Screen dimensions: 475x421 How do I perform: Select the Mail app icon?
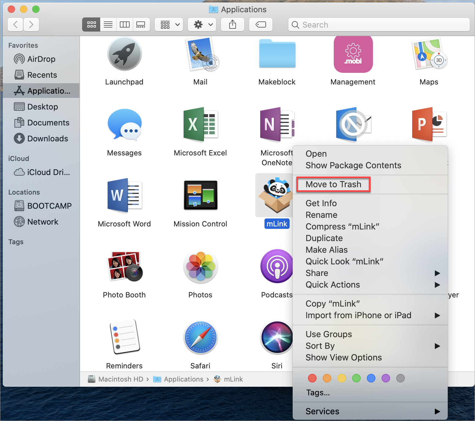click(x=202, y=54)
